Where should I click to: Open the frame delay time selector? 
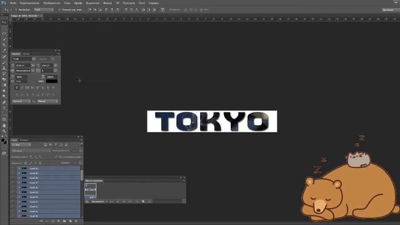pyautogui.click(x=93, y=197)
